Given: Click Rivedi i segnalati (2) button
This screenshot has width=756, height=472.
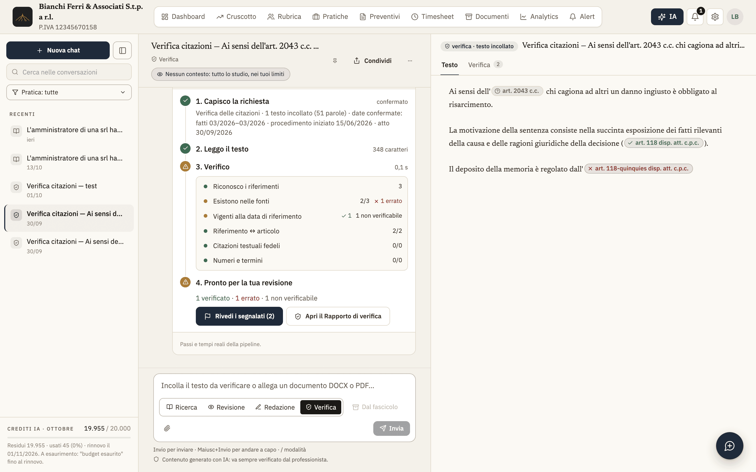Looking at the screenshot, I should [x=239, y=316].
